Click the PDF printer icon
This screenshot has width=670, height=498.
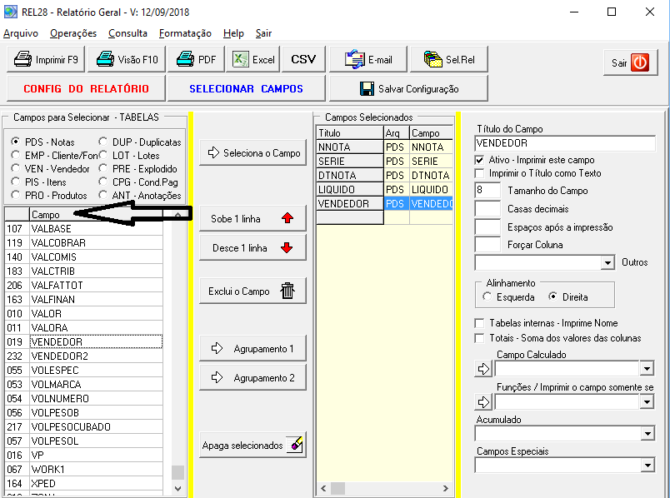(x=186, y=59)
